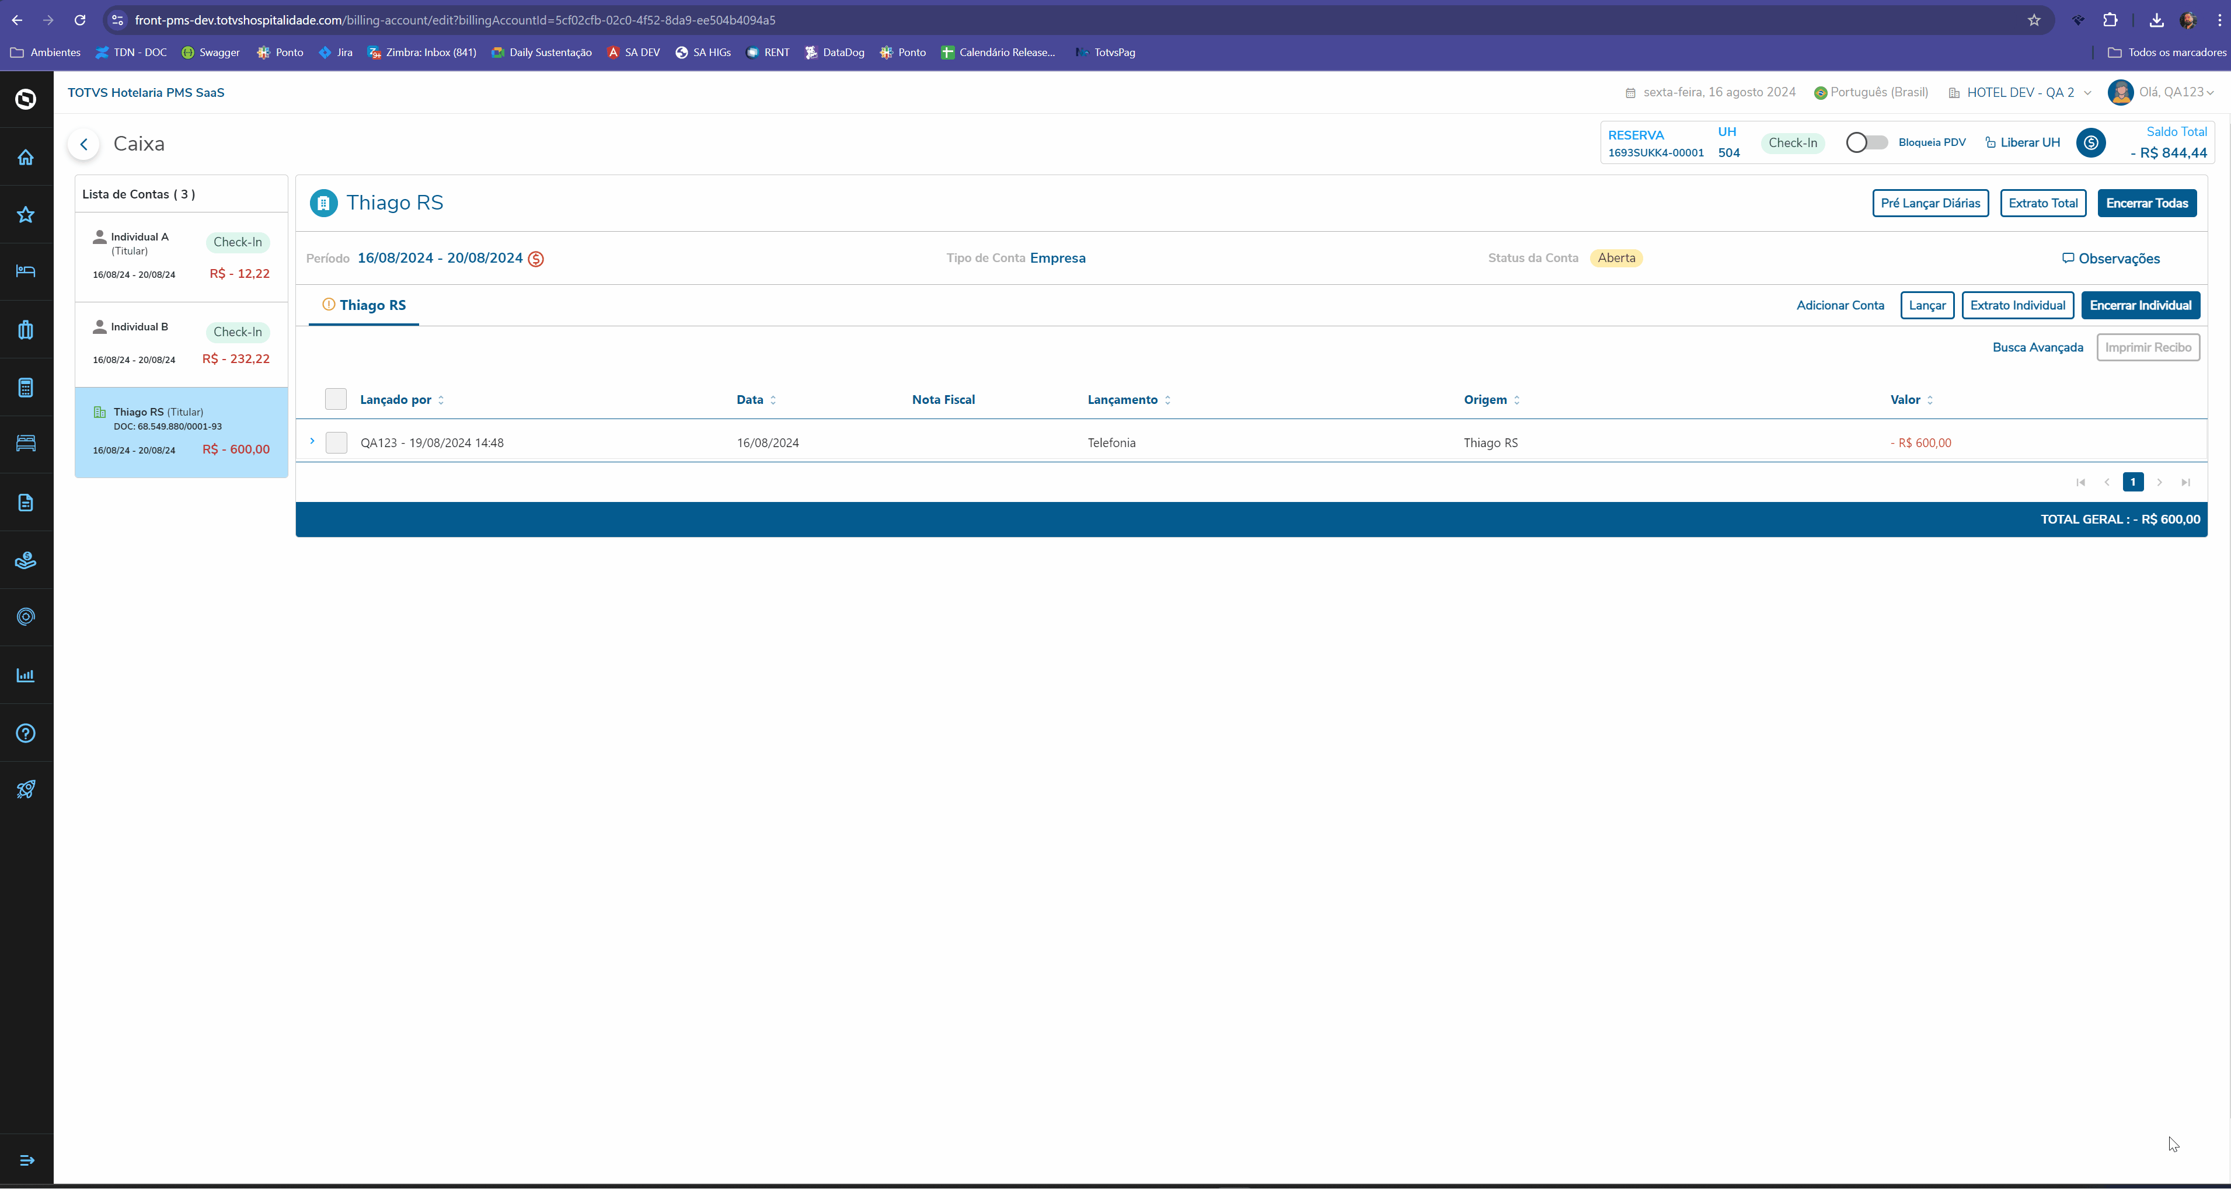Expand the sidebar menu at bottom

26,1160
